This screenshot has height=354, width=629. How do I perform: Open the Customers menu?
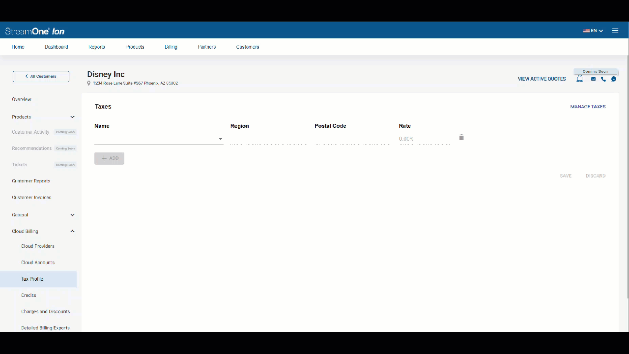click(248, 47)
